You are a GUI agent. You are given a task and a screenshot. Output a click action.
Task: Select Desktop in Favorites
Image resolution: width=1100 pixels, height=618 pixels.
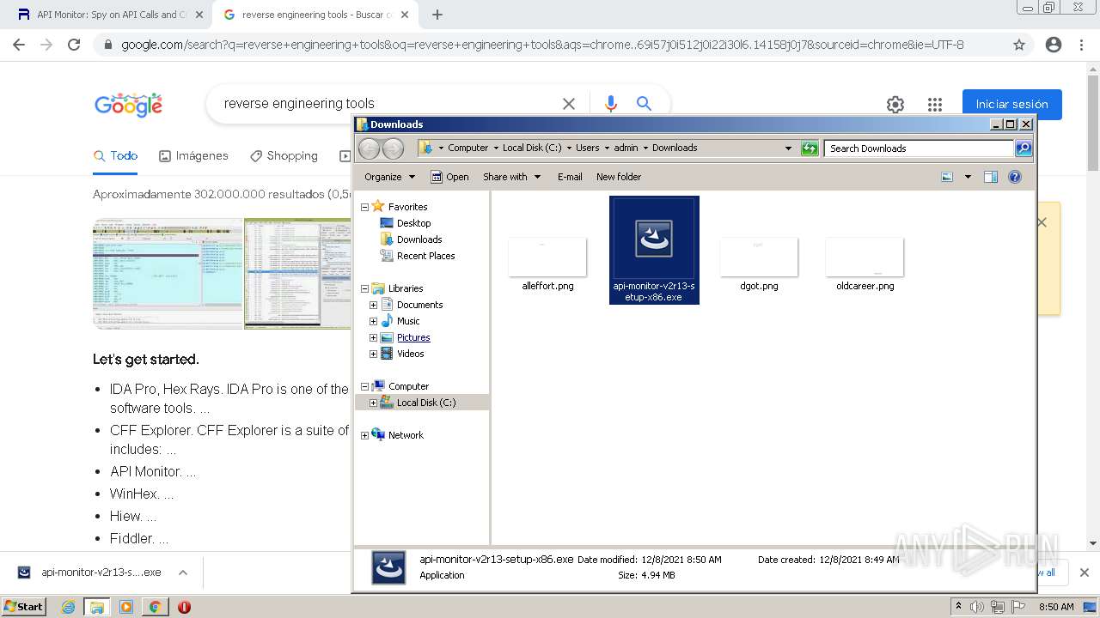[413, 223]
